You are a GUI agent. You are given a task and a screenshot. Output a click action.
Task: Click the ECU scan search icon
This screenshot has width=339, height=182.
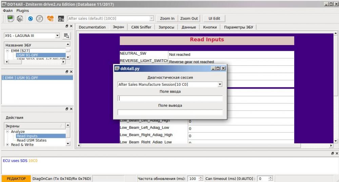66,36
